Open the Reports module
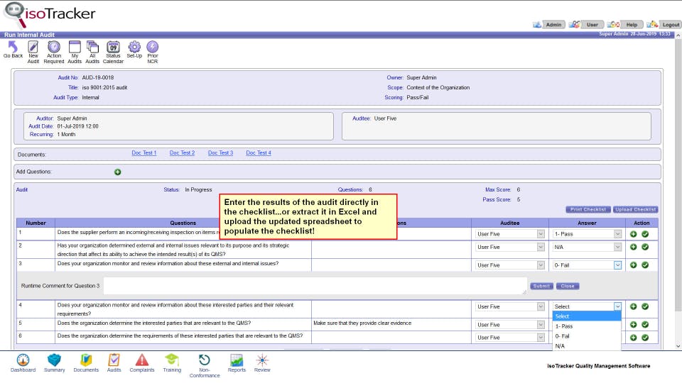Image resolution: width=682 pixels, height=383 pixels. click(x=237, y=363)
